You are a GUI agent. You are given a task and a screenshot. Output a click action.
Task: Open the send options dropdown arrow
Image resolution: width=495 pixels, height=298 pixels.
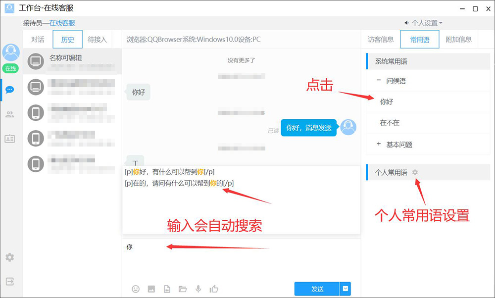pos(346,289)
